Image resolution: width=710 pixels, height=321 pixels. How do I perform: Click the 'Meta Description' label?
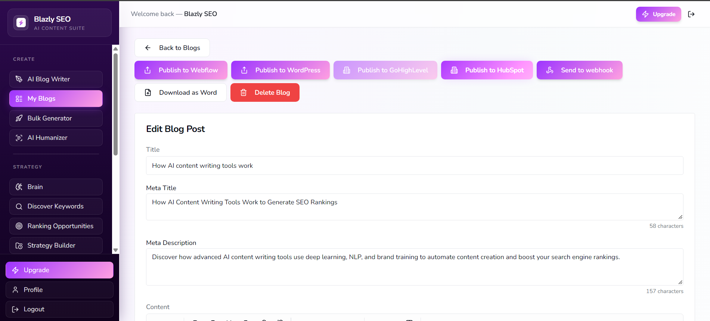(171, 243)
